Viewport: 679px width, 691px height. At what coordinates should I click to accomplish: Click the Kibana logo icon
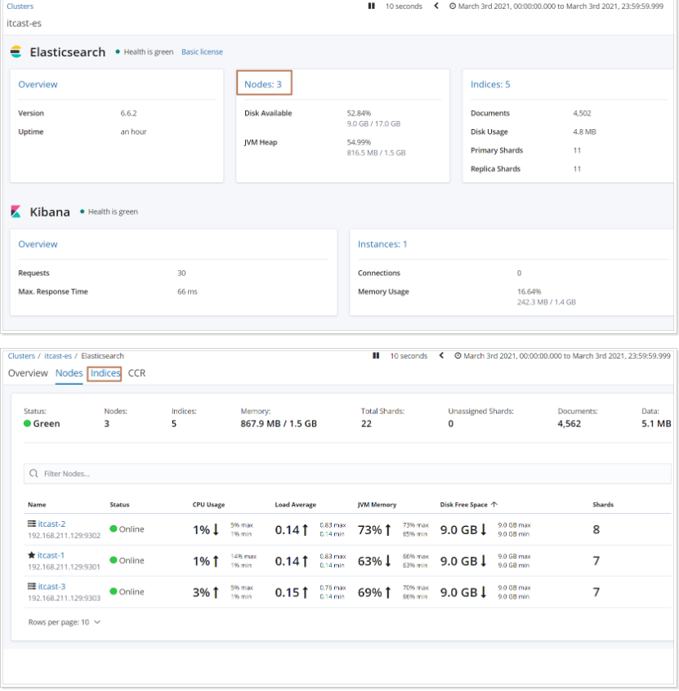point(16,212)
